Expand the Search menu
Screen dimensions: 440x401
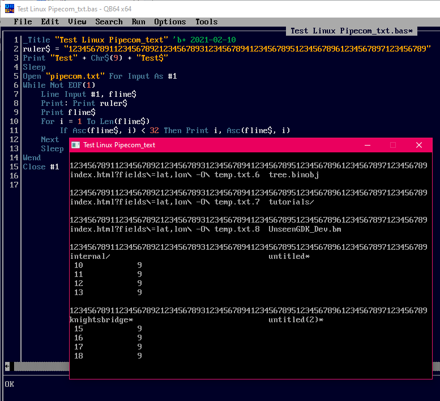coord(109,22)
